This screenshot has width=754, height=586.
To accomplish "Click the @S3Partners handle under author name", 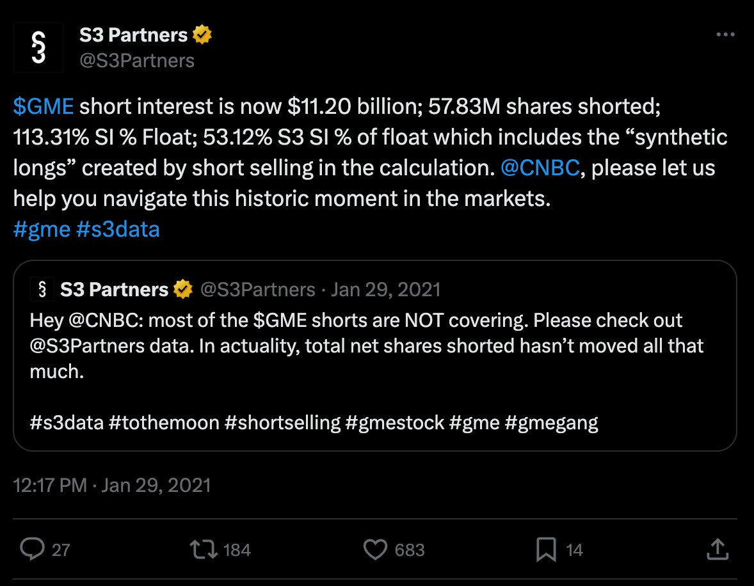I will [x=137, y=61].
